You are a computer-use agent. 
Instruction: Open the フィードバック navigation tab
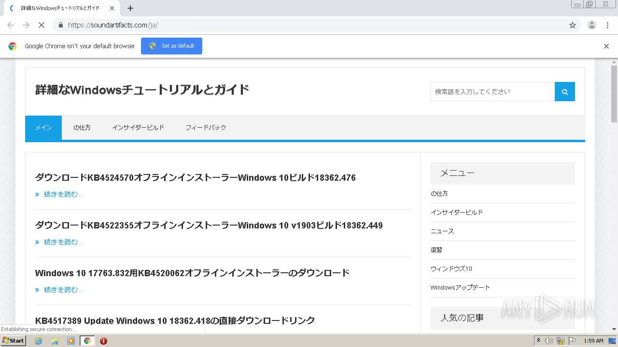pos(206,128)
